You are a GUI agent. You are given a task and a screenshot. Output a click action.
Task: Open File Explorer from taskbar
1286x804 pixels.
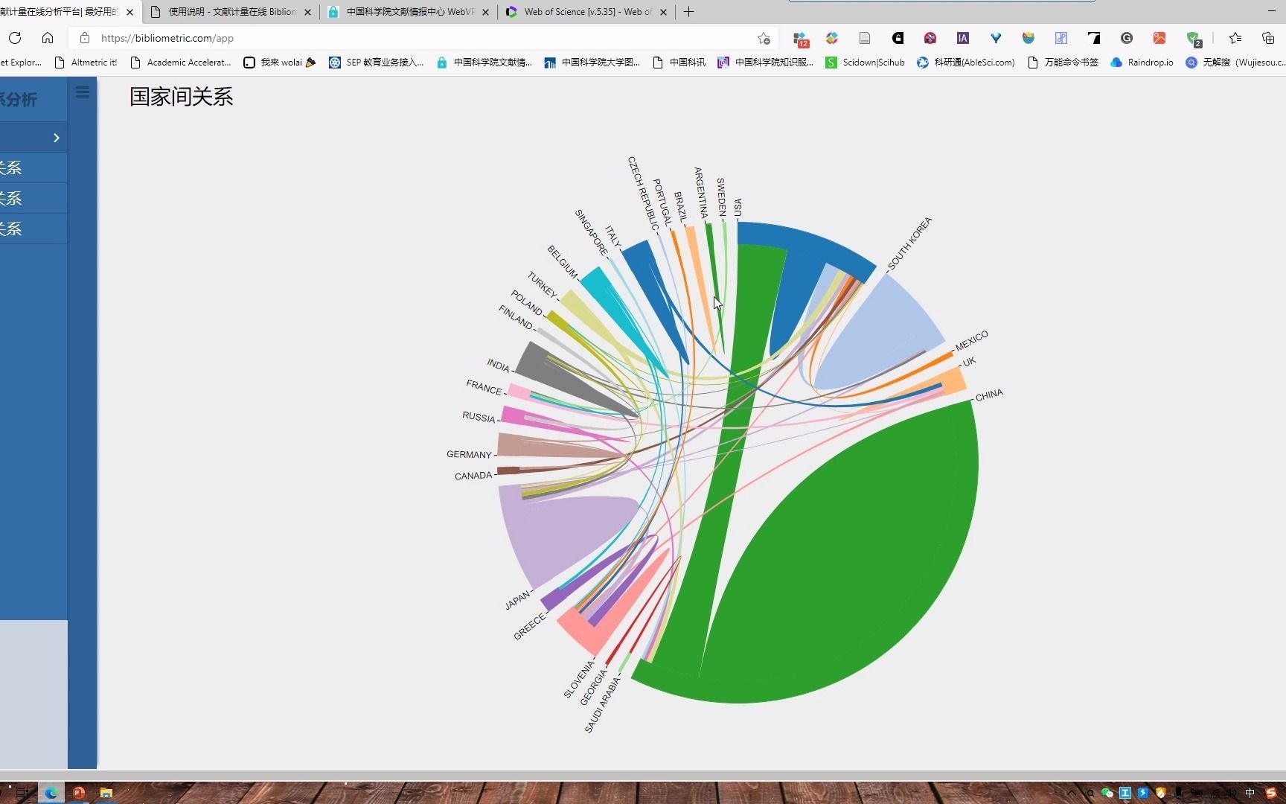[x=106, y=793]
